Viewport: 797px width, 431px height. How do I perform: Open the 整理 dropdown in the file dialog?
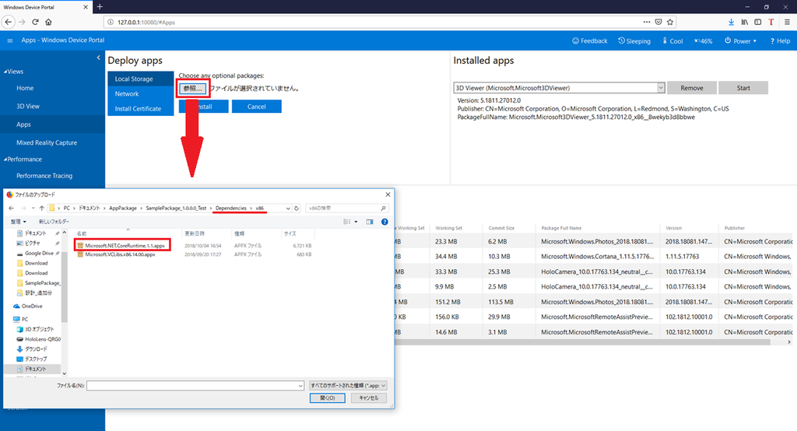tap(19, 222)
